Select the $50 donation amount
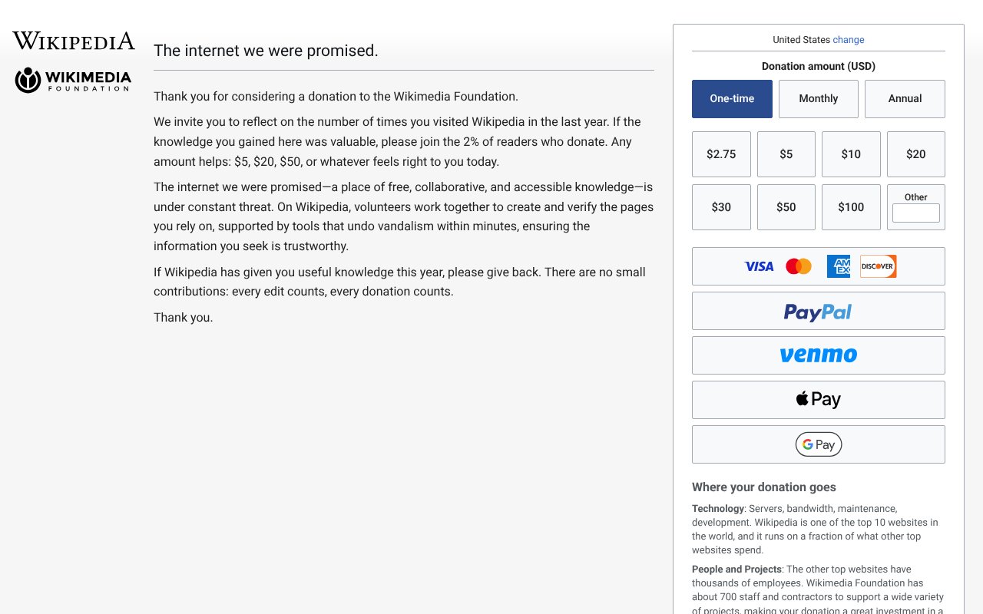 tap(786, 207)
